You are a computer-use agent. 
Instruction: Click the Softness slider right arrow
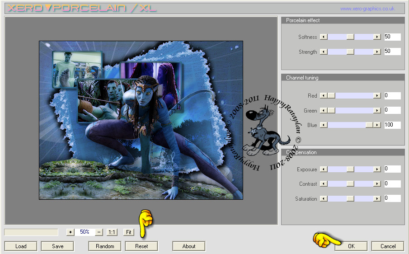coord(377,37)
